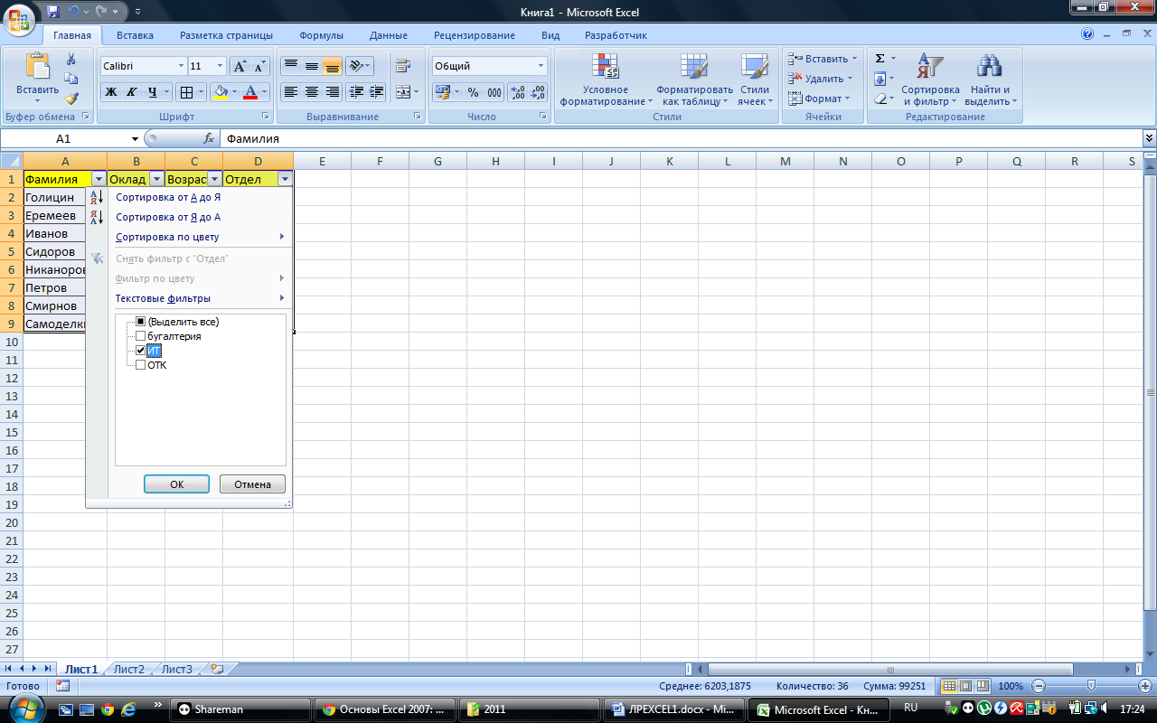Expand the formula bar
Image resolution: width=1157 pixels, height=723 pixels.
click(1149, 138)
